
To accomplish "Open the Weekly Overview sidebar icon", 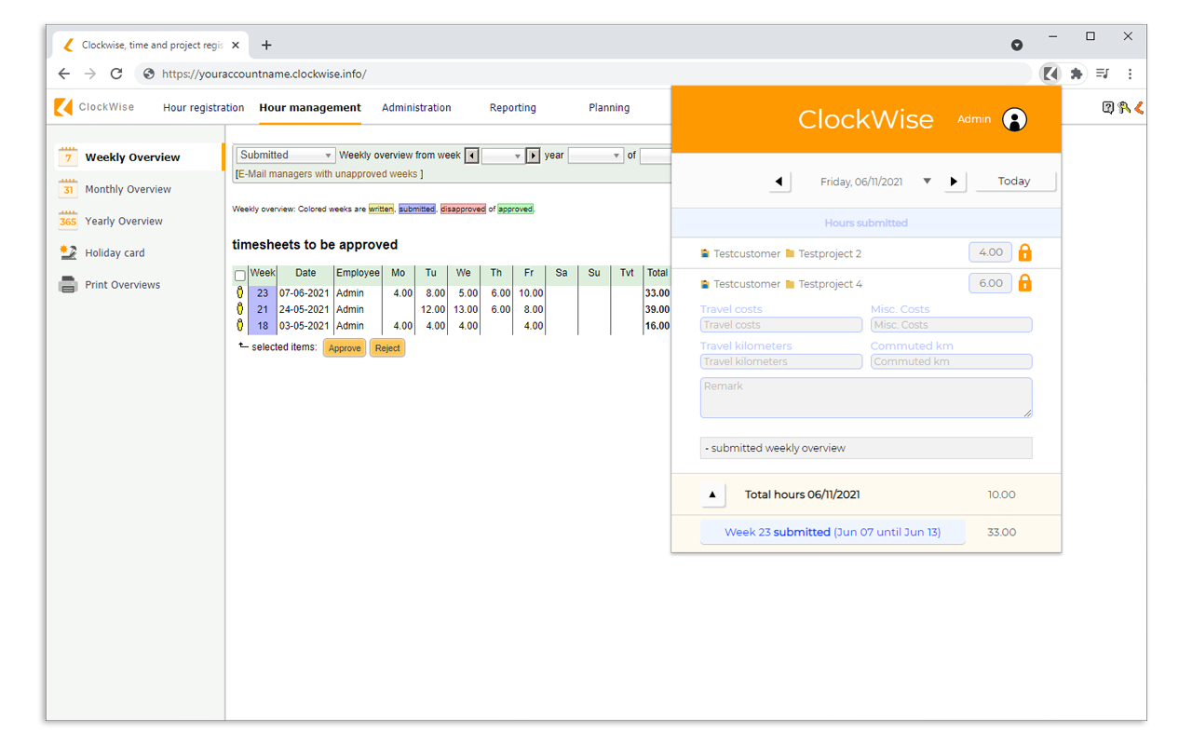I will click(67, 156).
